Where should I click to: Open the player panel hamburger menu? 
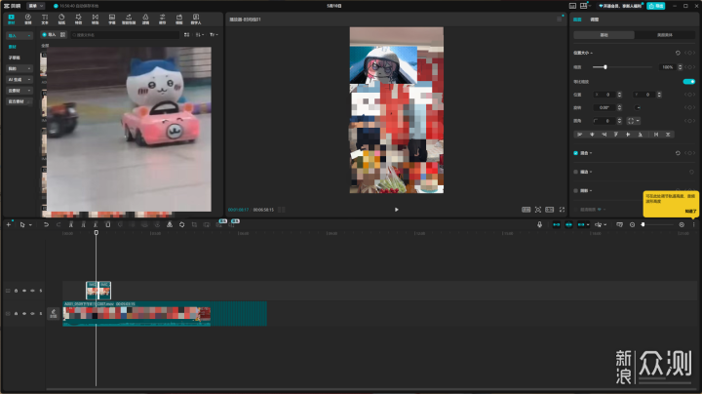pyautogui.click(x=560, y=20)
